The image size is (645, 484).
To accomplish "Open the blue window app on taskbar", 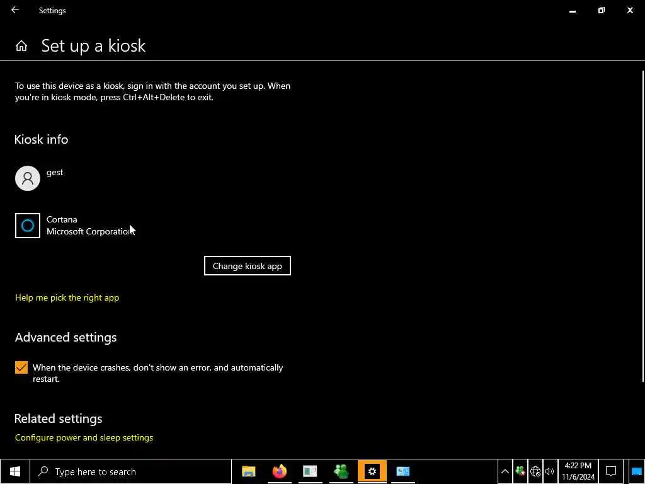I will 402,471.
